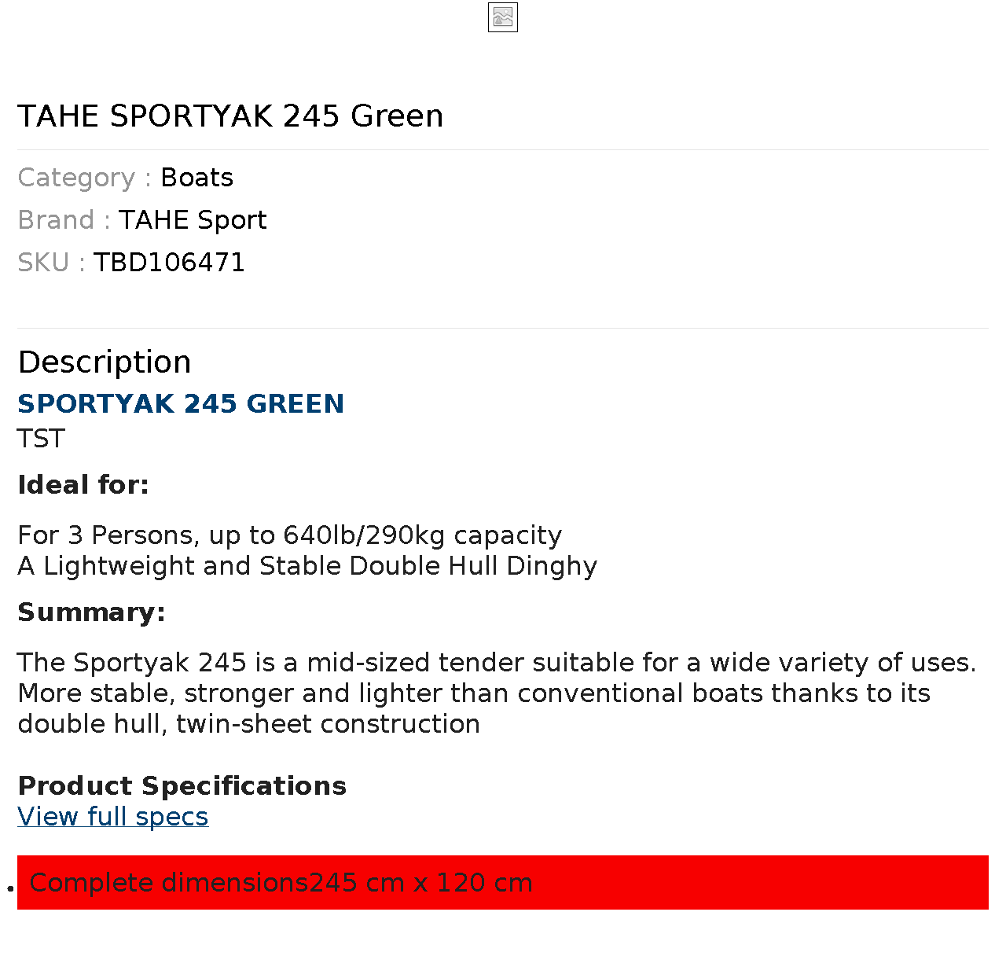The image size is (1006, 967).
Task: Click the TAHE SPORTYAK 245 Green title
Action: click(x=230, y=116)
